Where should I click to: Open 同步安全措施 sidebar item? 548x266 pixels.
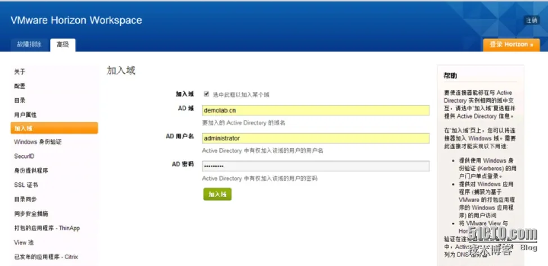31,214
